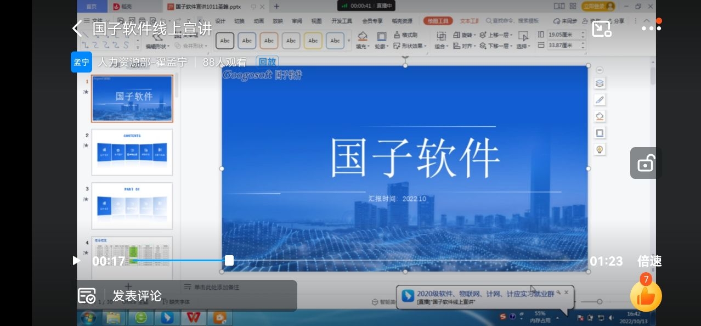This screenshot has width=701, height=326.
Task: Tap the 孟宁 presenter avatar
Action: click(81, 62)
